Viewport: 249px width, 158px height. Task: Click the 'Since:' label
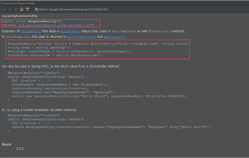coord(7,144)
